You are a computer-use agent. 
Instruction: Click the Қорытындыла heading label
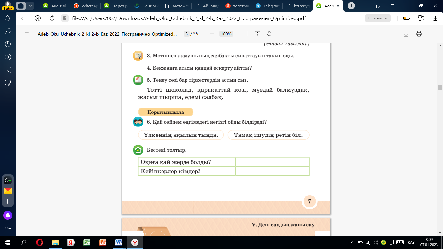[x=166, y=112]
